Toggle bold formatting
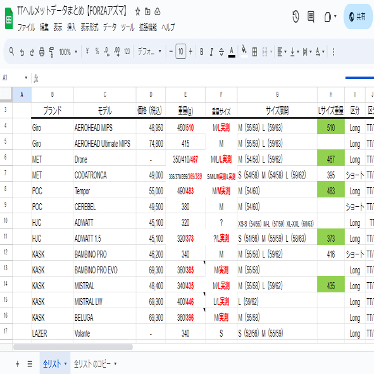The height and width of the screenshot is (374, 374). [x=201, y=52]
